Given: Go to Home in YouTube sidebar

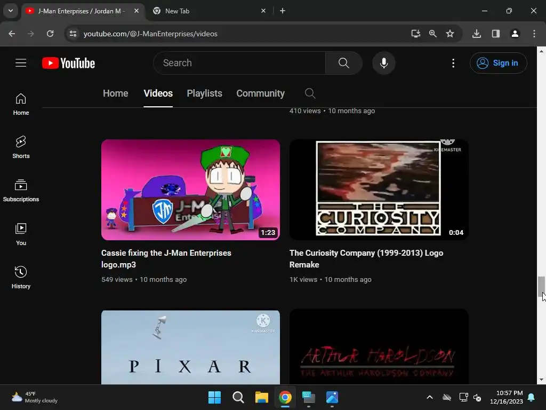Looking at the screenshot, I should point(21,104).
